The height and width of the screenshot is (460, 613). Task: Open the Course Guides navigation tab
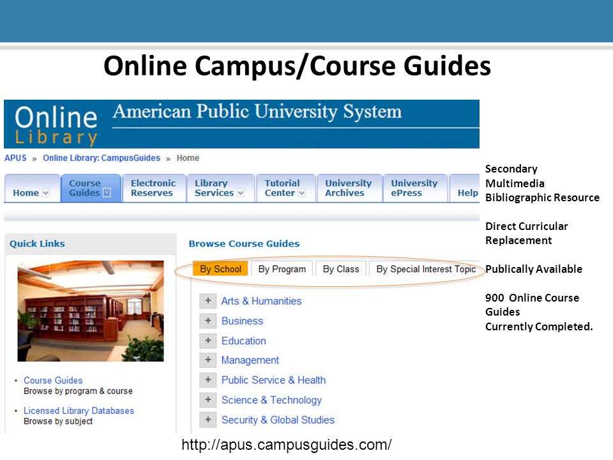(x=91, y=188)
